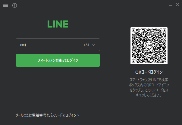Focus the phone number input field

click(x=58, y=45)
